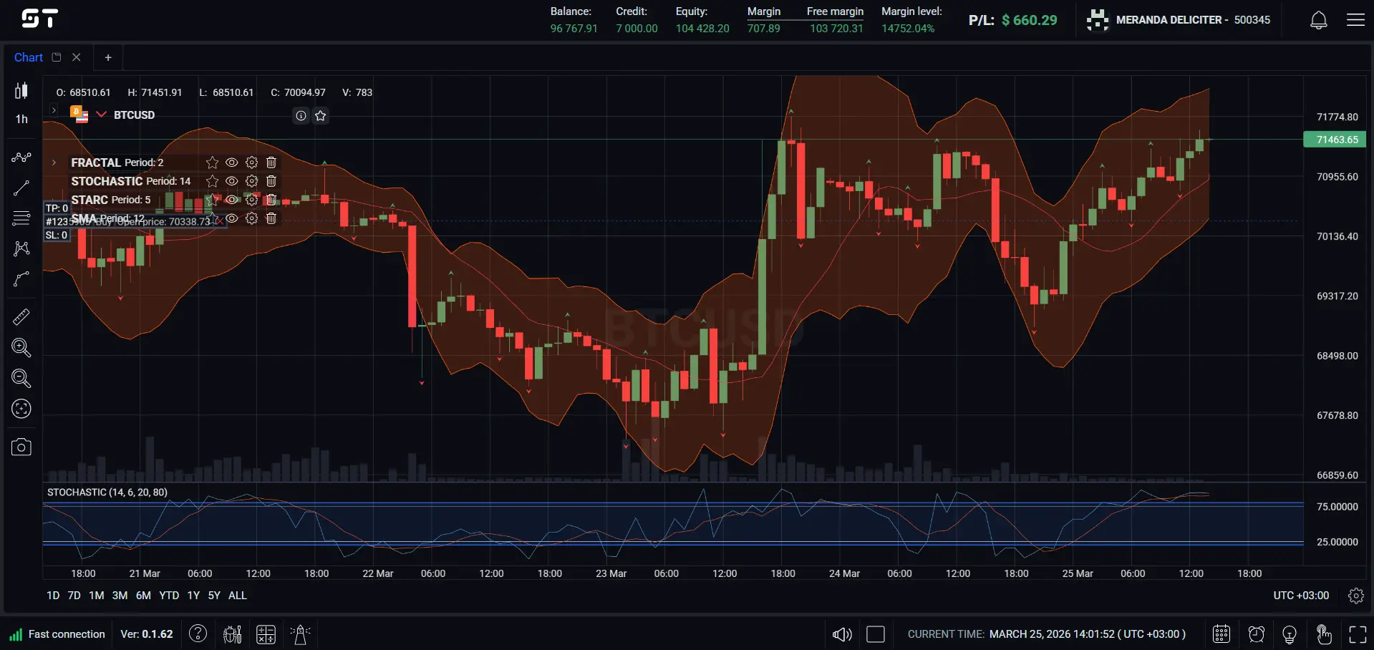Viewport: 1374px width, 650px height.
Task: Open the calculator icon in status bar
Action: pyautogui.click(x=266, y=634)
